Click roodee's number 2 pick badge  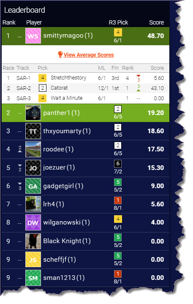118,145
